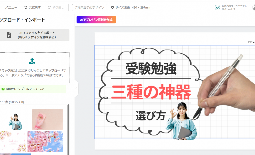Screen dimensions: 255x155
Task: Select the Sakura frame illustration thumbnail
Action: (x=13, y=142)
